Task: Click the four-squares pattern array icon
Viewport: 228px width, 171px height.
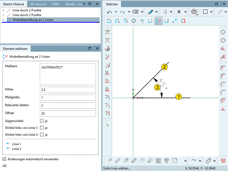Action: (x=158, y=161)
